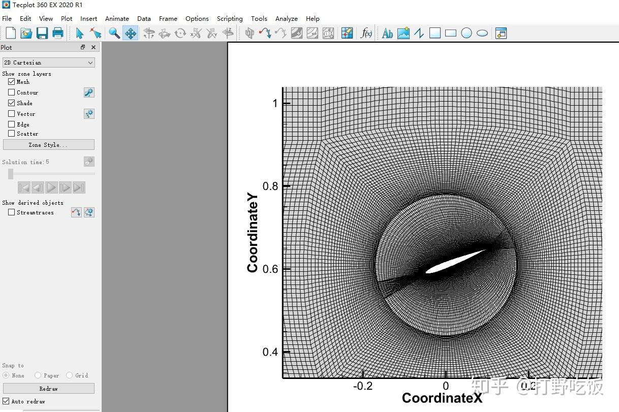The height and width of the screenshot is (412, 619).
Task: Open the f(x) equation tool
Action: (x=366, y=34)
